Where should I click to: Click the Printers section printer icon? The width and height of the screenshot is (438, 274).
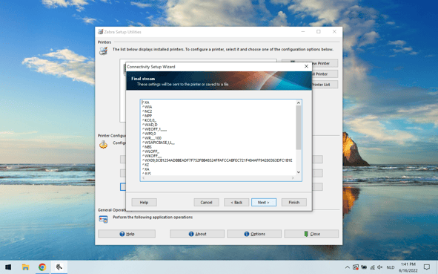(103, 50)
